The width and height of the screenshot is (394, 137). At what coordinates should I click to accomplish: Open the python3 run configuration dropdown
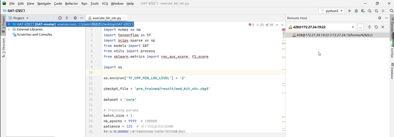click(x=332, y=11)
